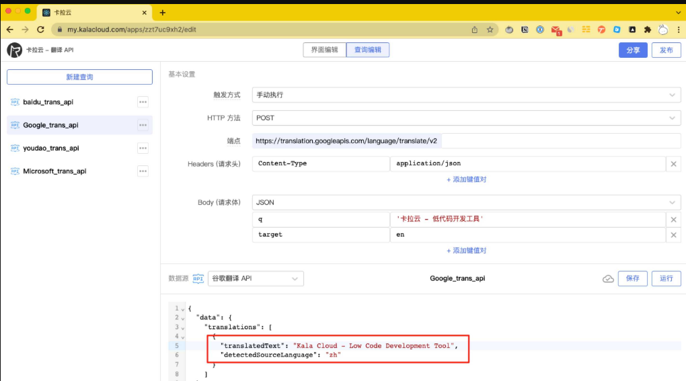Select the Microsoft_trans_api query
This screenshot has width=686, height=381.
click(79, 171)
